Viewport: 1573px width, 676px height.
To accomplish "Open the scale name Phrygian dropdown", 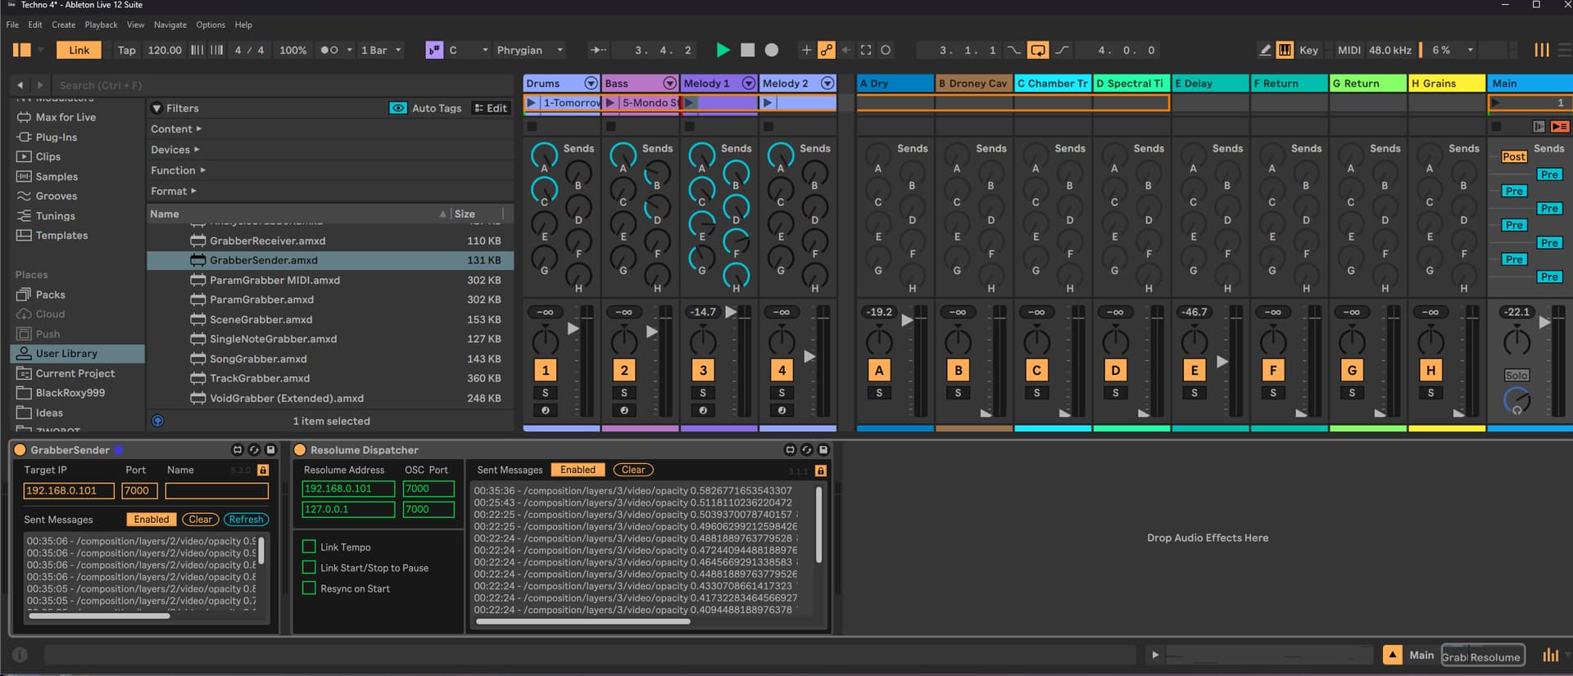I will pyautogui.click(x=530, y=50).
